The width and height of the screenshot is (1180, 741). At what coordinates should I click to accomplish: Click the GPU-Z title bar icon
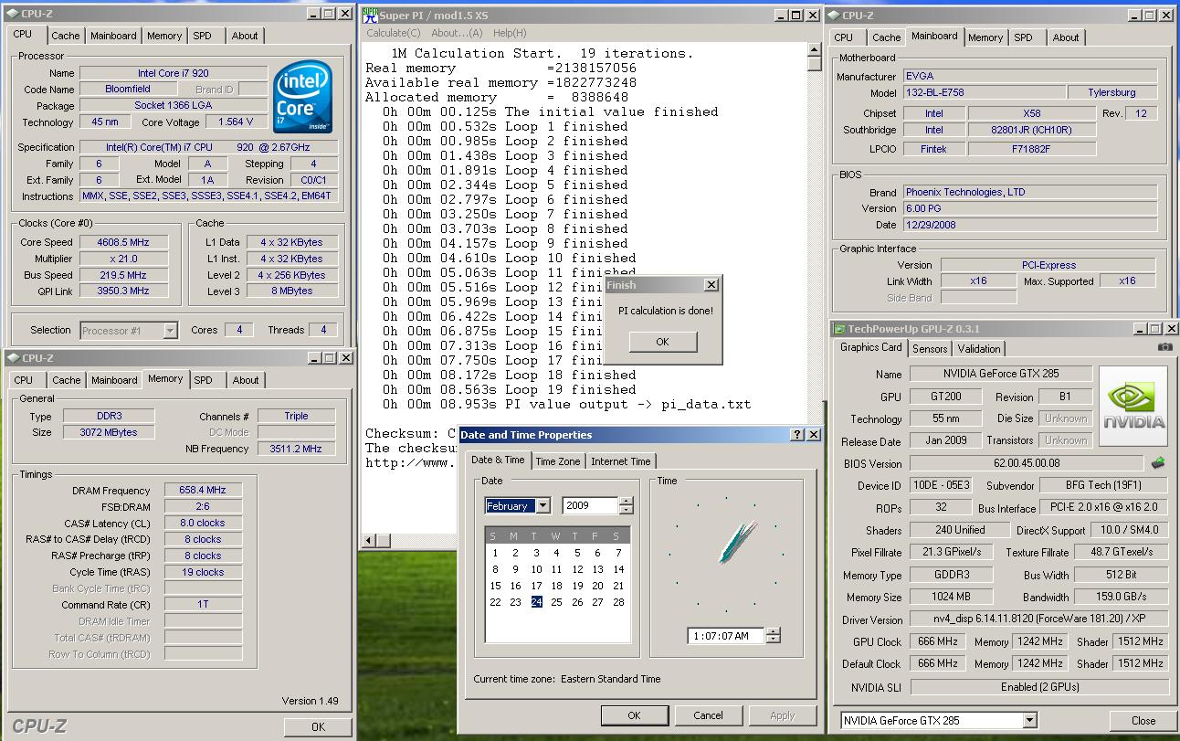[x=838, y=329]
